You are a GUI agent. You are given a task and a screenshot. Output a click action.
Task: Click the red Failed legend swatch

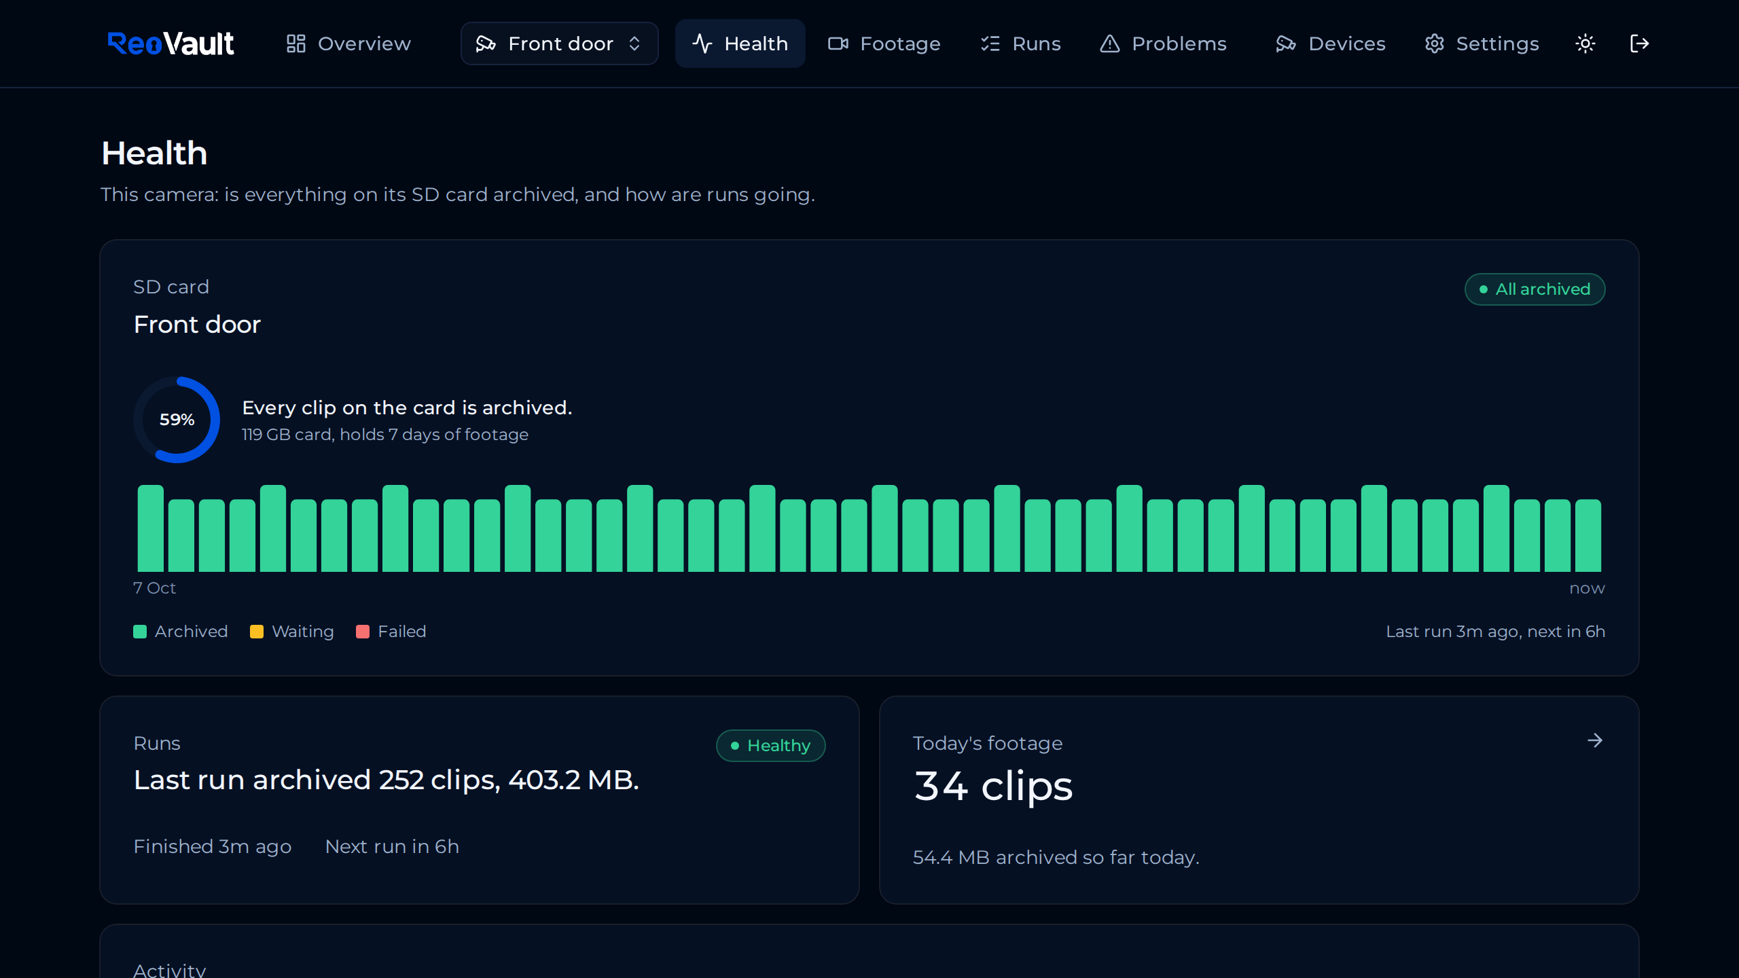pos(363,632)
